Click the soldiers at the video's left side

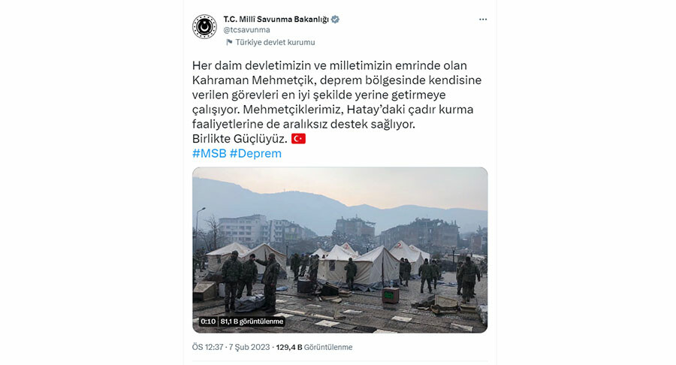[250, 280]
